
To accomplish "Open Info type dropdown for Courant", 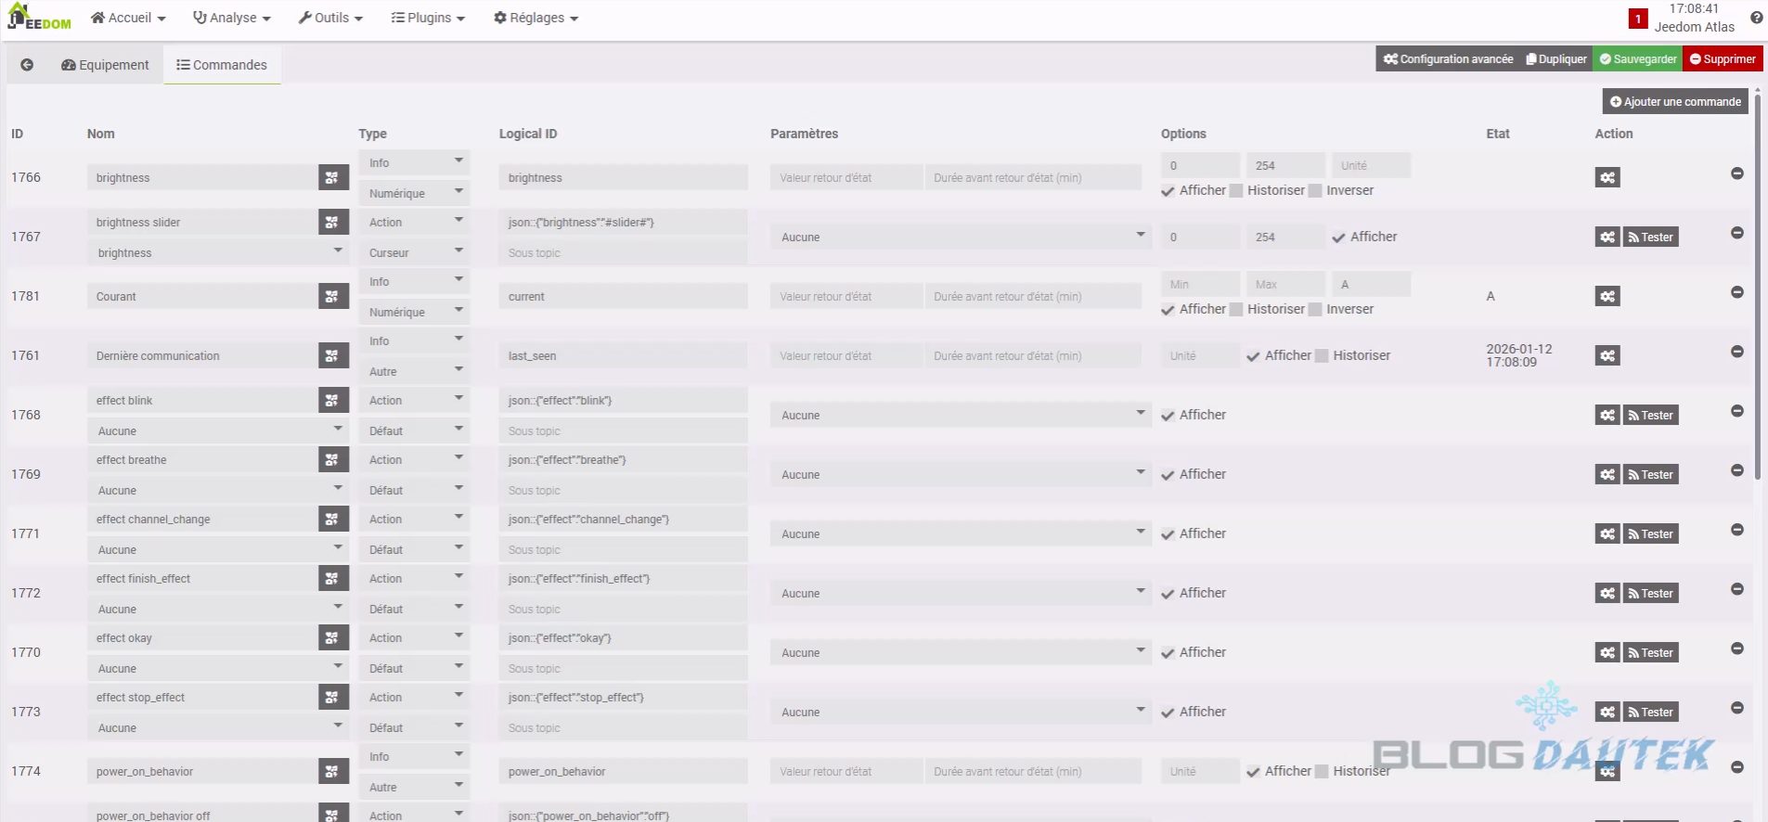I will tap(414, 281).
